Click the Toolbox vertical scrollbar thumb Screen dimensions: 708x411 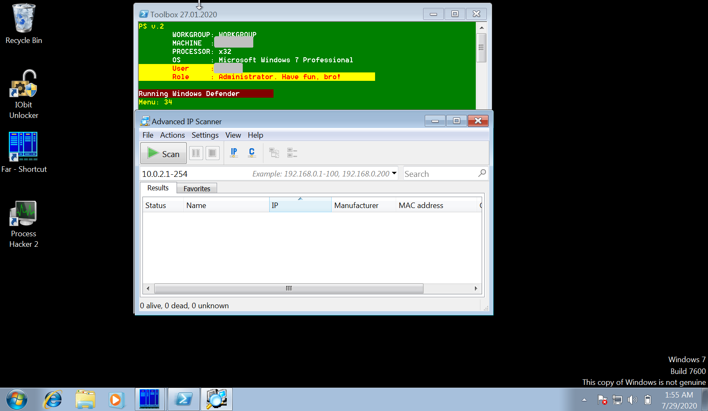pos(481,48)
